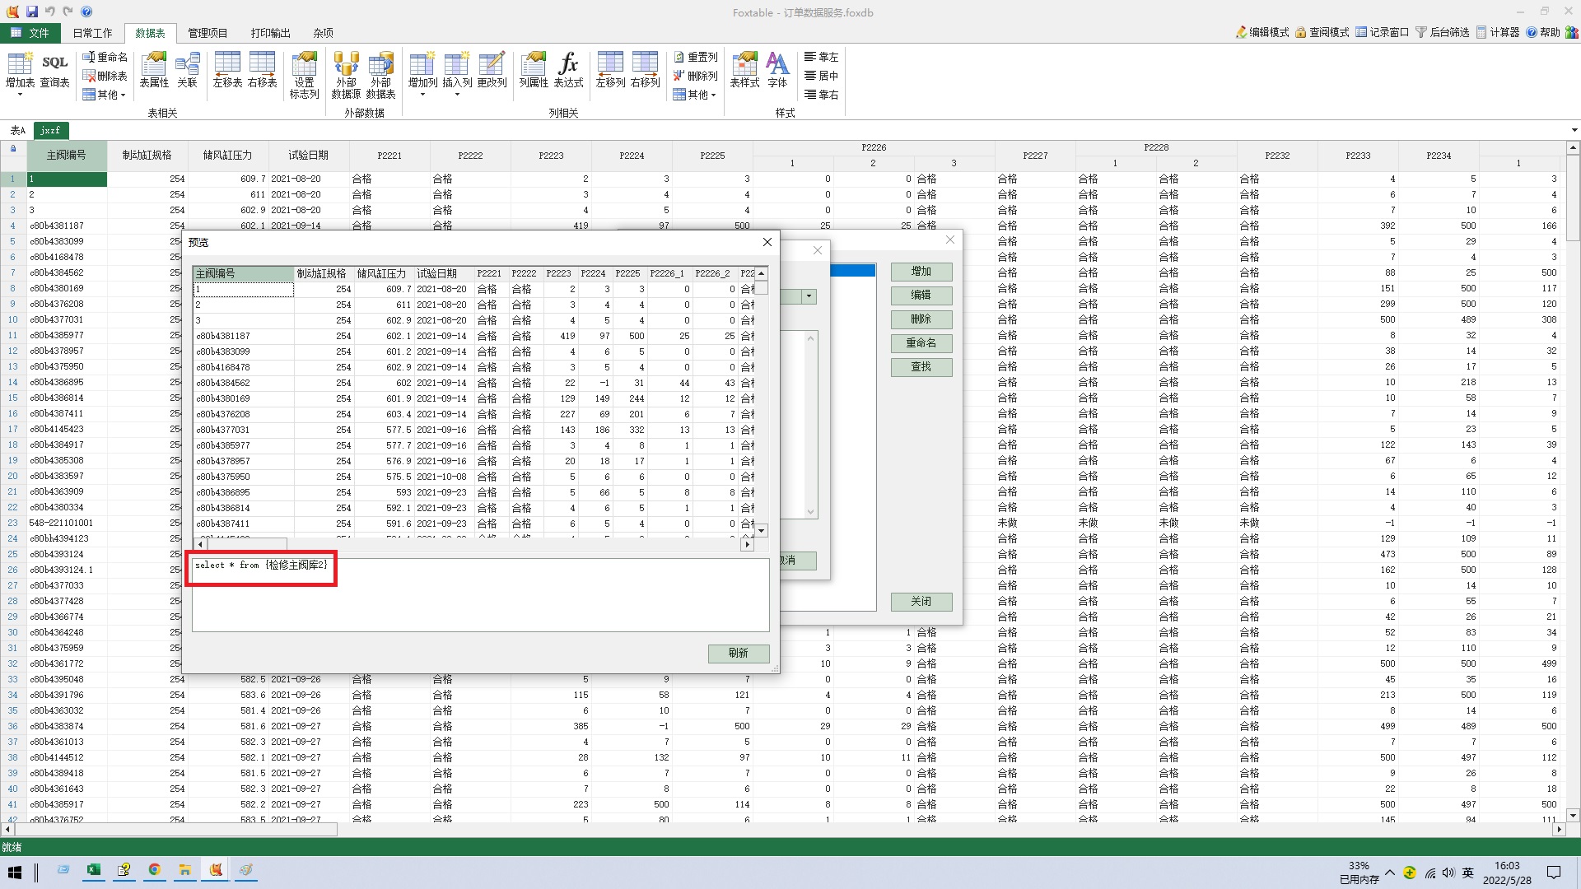Click the Windows Start button
The image size is (1581, 889).
(15, 872)
